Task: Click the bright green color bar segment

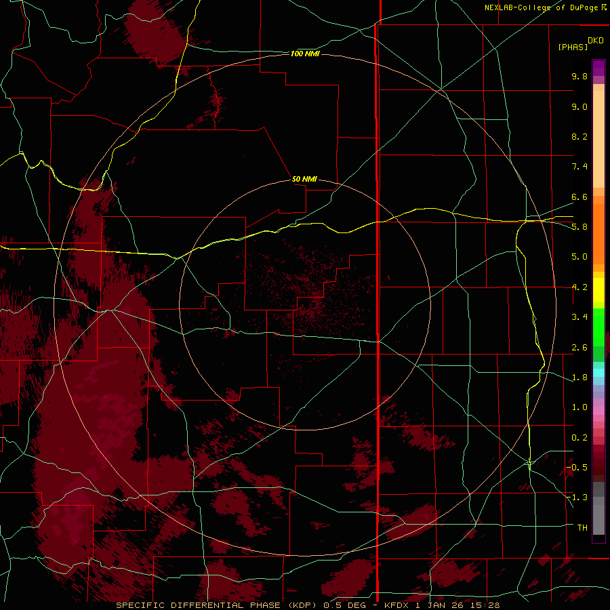Action: (x=598, y=327)
